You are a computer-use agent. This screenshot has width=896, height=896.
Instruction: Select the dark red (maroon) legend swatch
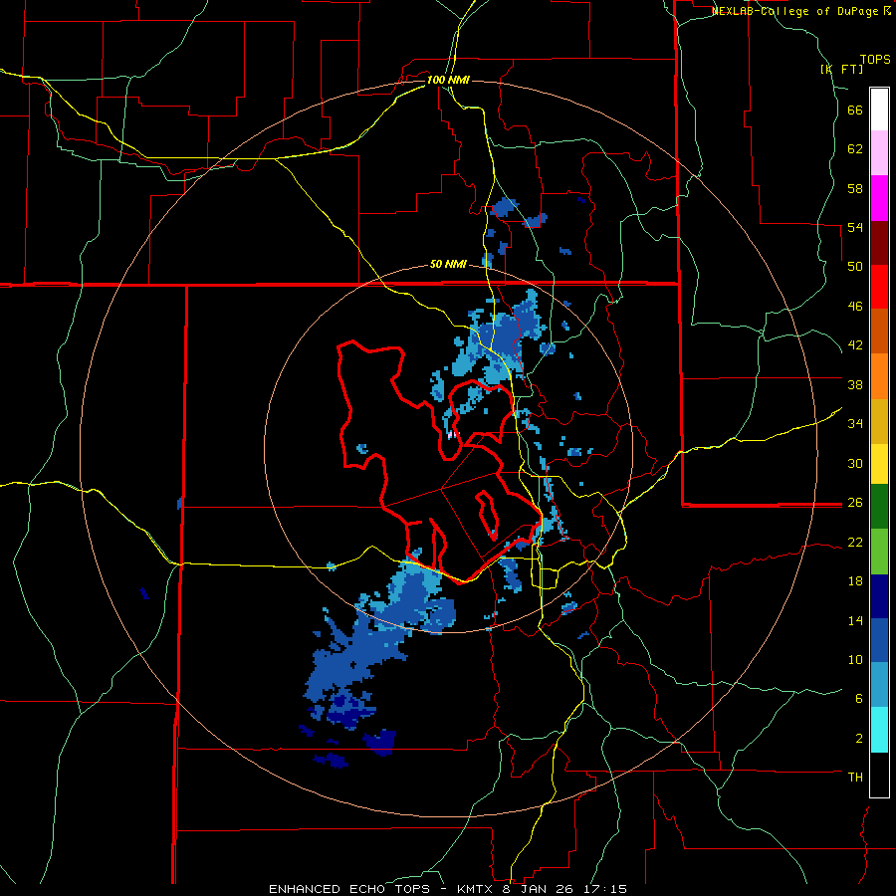point(879,243)
